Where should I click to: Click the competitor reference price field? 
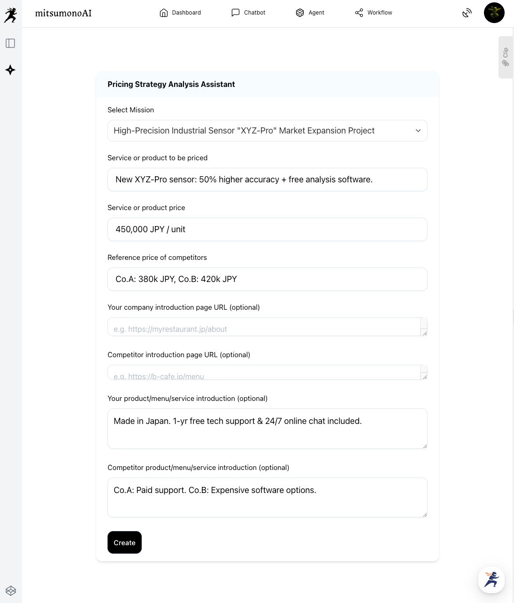(x=267, y=279)
